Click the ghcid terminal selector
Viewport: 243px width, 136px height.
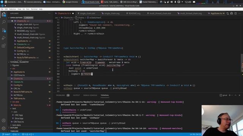[x=223, y=95]
